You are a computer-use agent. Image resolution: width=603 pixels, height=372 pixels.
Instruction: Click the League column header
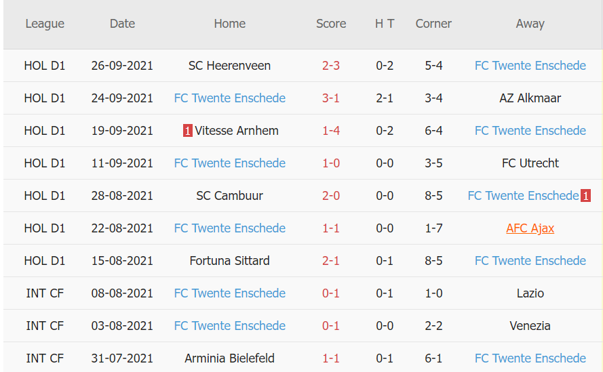45,24
